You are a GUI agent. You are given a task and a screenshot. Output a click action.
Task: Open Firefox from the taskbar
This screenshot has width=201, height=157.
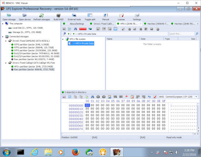point(75,152)
